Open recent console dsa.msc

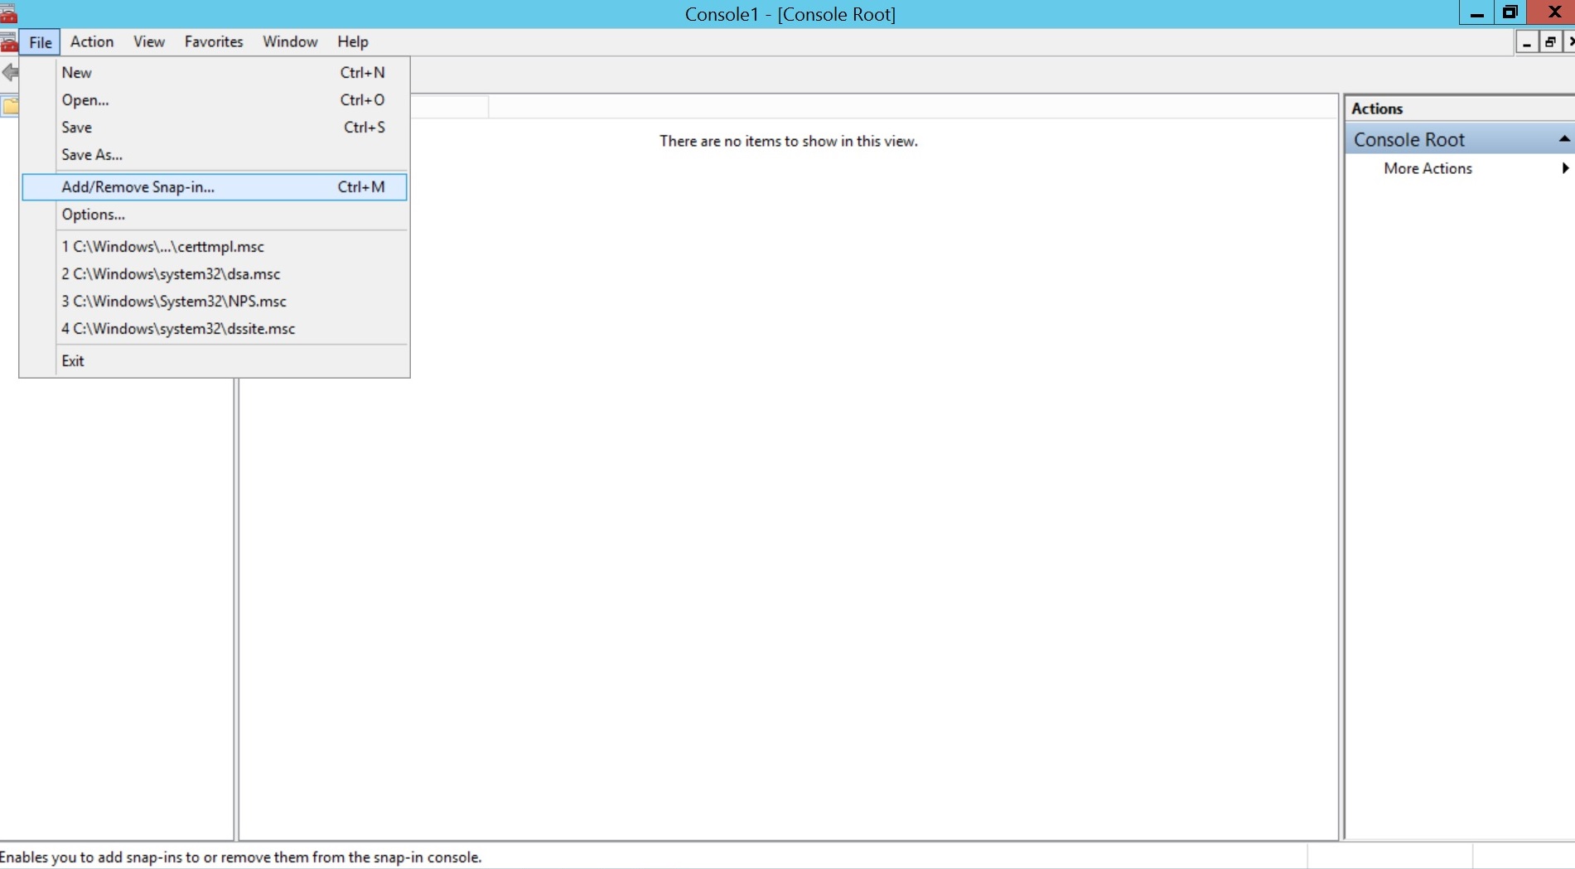170,273
